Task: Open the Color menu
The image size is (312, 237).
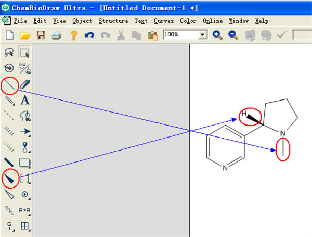Action: click(x=188, y=21)
